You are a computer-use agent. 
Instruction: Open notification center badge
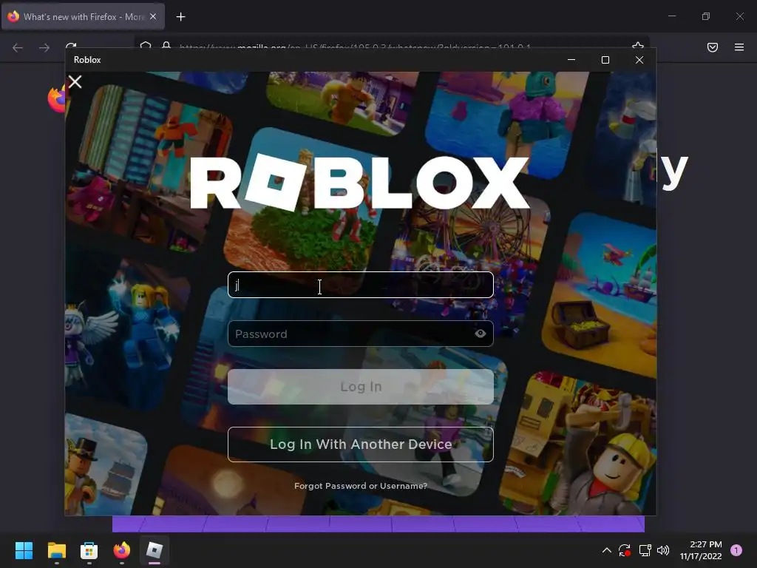tap(736, 550)
